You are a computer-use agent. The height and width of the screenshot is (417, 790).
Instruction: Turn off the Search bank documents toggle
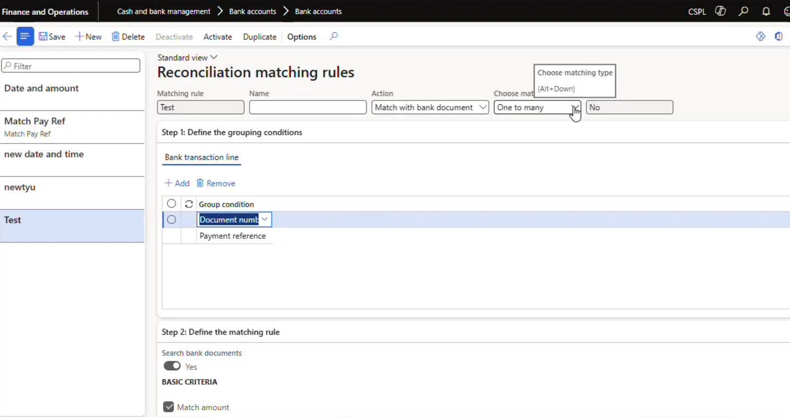172,366
